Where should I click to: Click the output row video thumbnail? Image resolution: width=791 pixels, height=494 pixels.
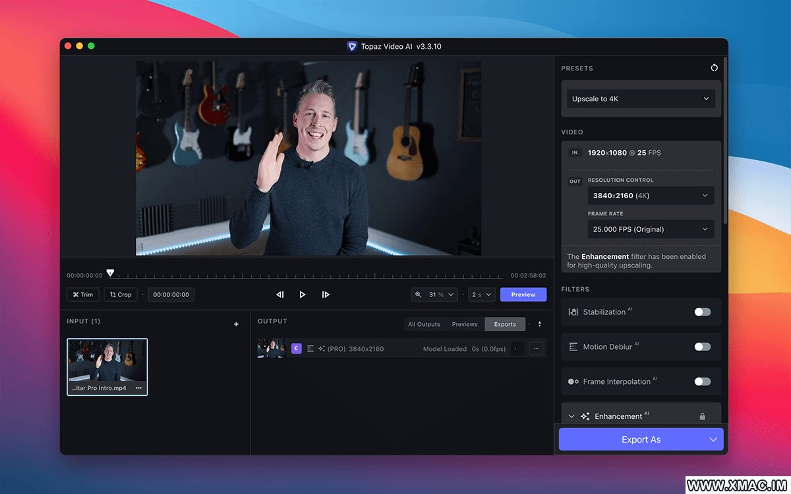click(x=271, y=348)
